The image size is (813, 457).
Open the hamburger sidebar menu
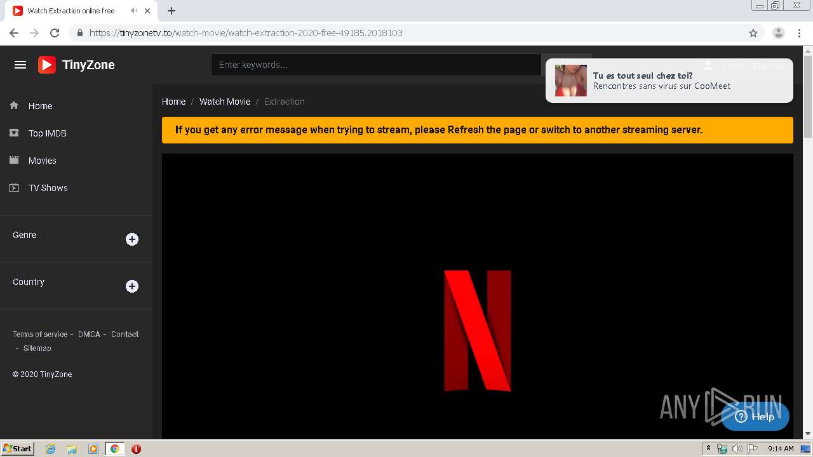[20, 65]
